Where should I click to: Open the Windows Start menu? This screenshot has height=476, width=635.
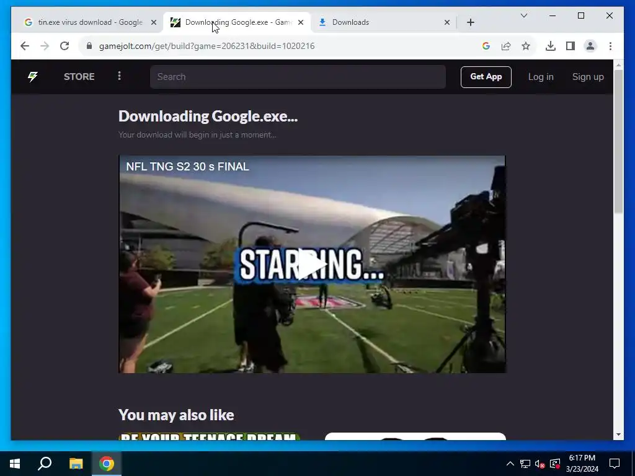coord(15,464)
